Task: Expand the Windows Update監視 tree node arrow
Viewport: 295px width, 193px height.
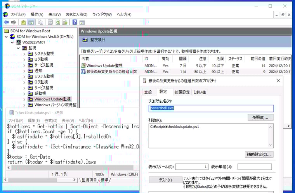Action: [x=24, y=99]
